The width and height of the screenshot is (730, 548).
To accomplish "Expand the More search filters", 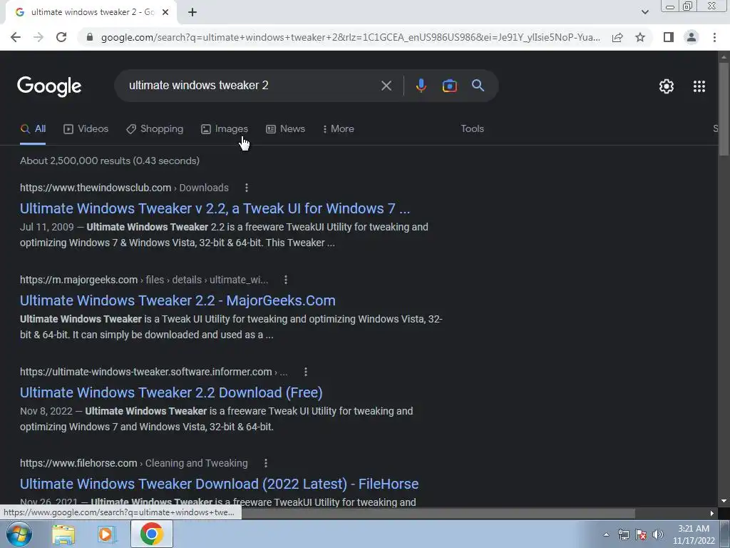I will pyautogui.click(x=339, y=129).
